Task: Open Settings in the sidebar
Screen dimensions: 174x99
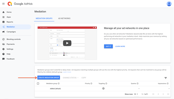Action: pyautogui.click(x=16, y=49)
